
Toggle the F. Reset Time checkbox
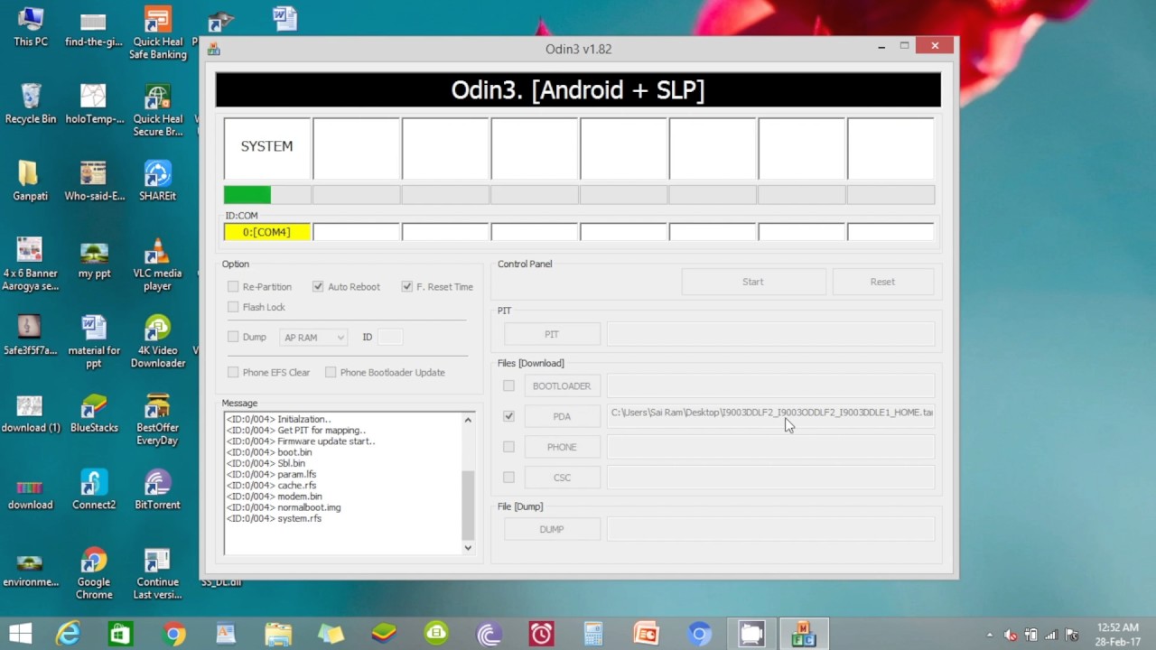click(407, 286)
